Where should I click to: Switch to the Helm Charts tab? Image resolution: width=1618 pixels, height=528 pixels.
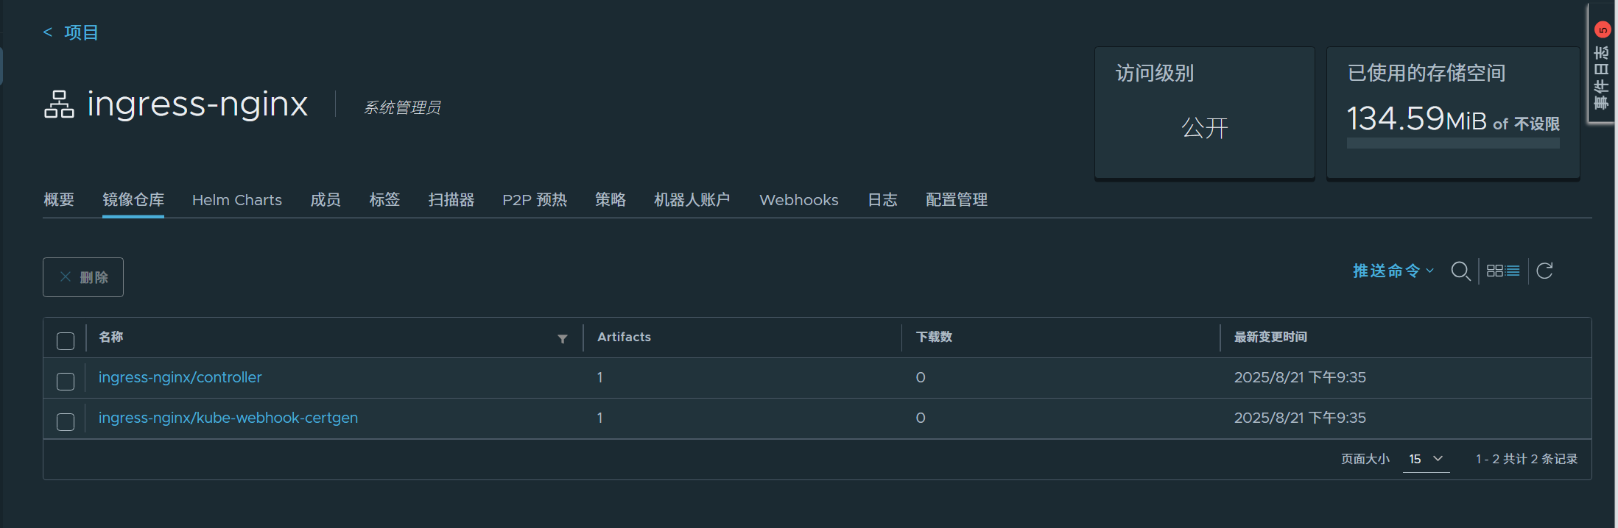[x=237, y=200]
